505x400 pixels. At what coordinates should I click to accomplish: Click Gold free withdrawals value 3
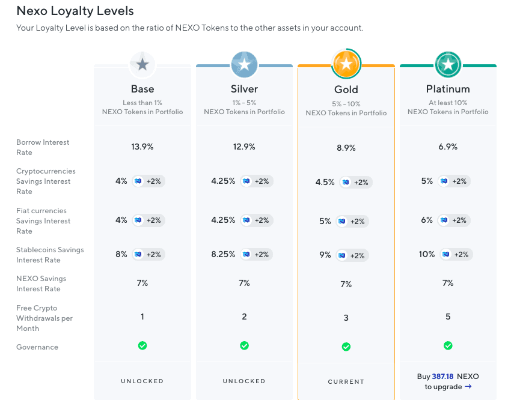[x=346, y=318]
